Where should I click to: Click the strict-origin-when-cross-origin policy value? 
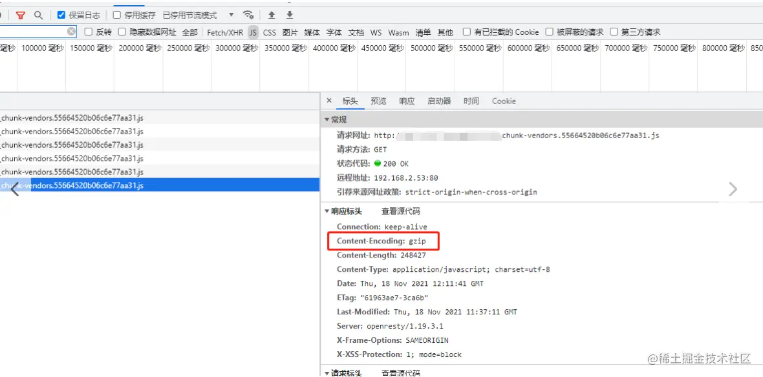point(471,192)
